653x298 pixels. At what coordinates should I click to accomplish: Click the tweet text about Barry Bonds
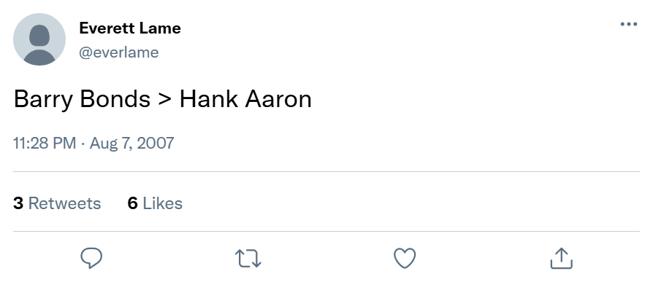pyautogui.click(x=162, y=99)
